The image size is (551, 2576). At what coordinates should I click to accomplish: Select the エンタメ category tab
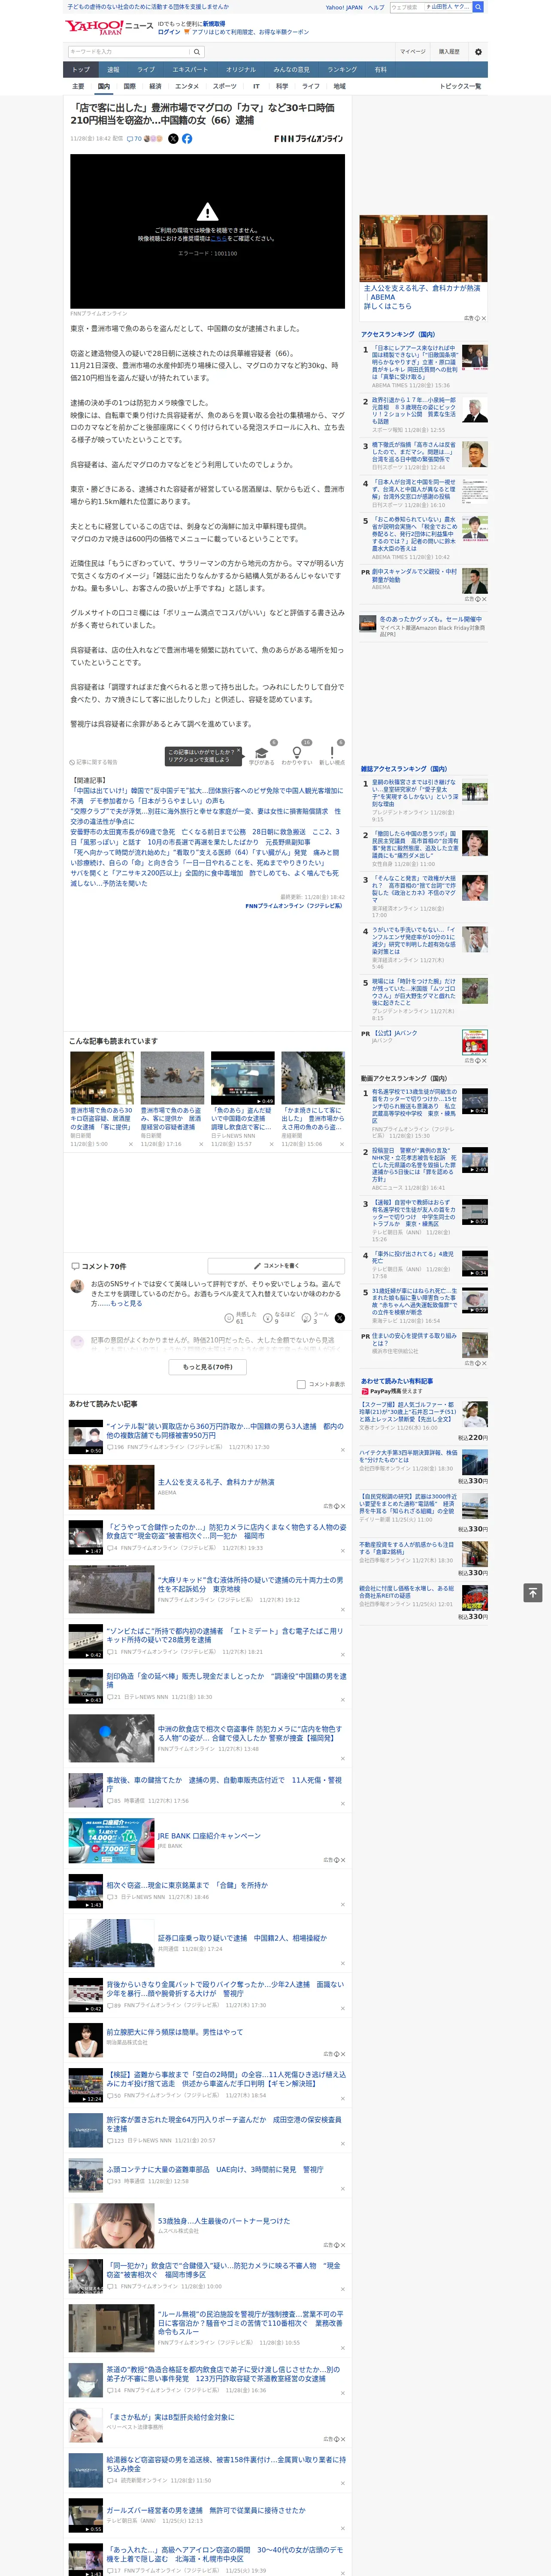tap(187, 86)
